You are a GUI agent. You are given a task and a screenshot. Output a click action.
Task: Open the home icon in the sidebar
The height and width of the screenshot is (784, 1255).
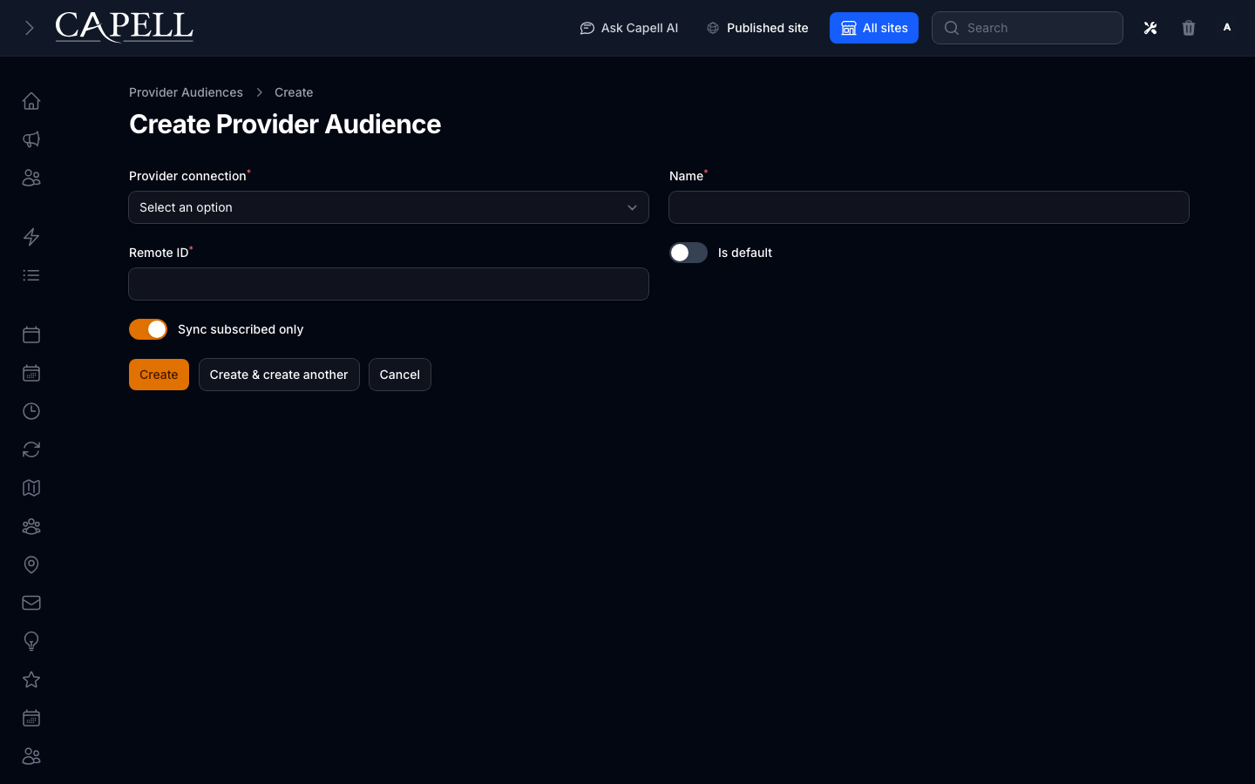tap(31, 101)
